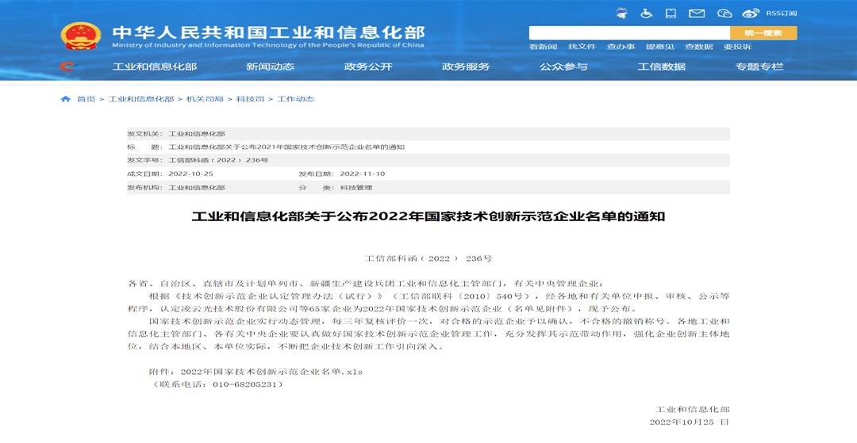Click the RSS订阅 link
Image resolution: width=857 pixels, height=443 pixels.
coord(780,13)
